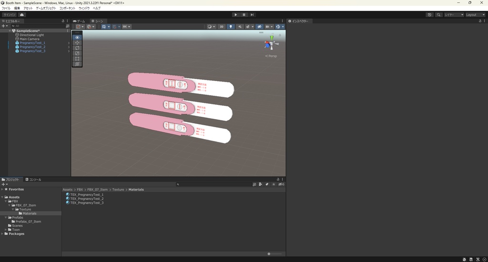Toggle the Inspector panel lock
The height and width of the screenshot is (262, 488).
pos(480,21)
